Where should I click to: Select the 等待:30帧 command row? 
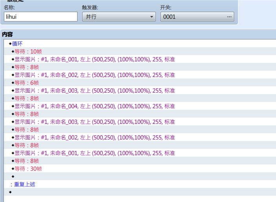coord(140,169)
